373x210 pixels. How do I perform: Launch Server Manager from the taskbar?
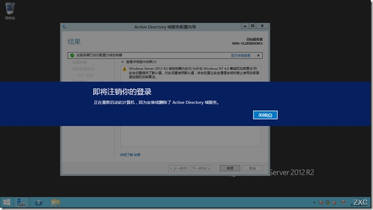[x=21, y=202]
